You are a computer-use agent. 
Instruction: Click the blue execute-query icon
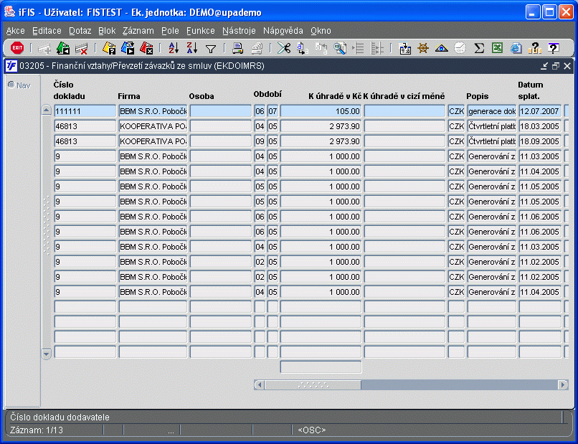[128, 48]
